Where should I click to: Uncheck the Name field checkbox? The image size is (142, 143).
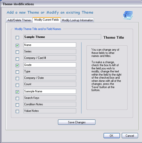click(17, 45)
